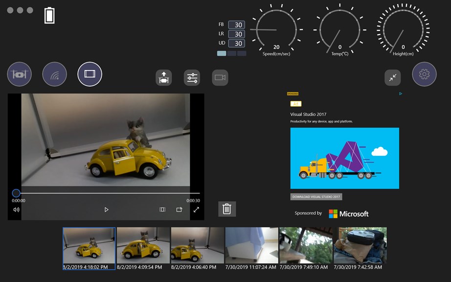Delete selected video with trash icon
Screen dimensions: 451x282
pyautogui.click(x=227, y=209)
